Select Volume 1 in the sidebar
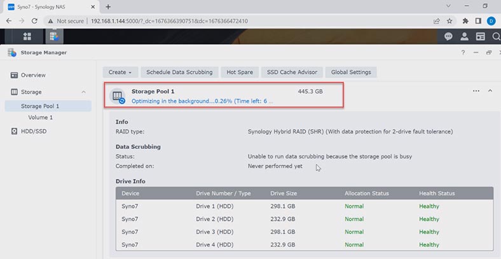Image resolution: width=501 pixels, height=259 pixels. [40, 118]
